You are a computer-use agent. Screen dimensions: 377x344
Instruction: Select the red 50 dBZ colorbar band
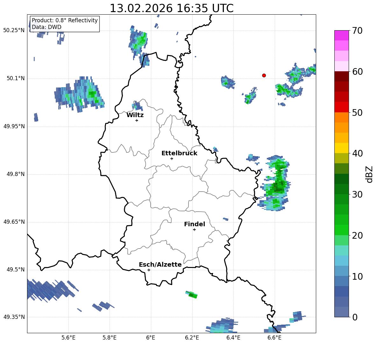341,107
